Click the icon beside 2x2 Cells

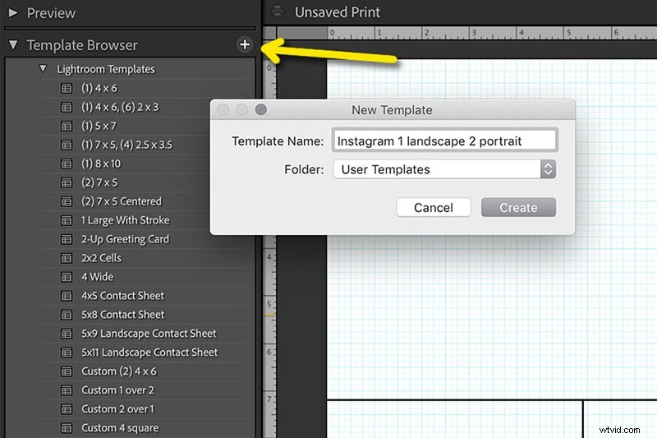(x=67, y=258)
